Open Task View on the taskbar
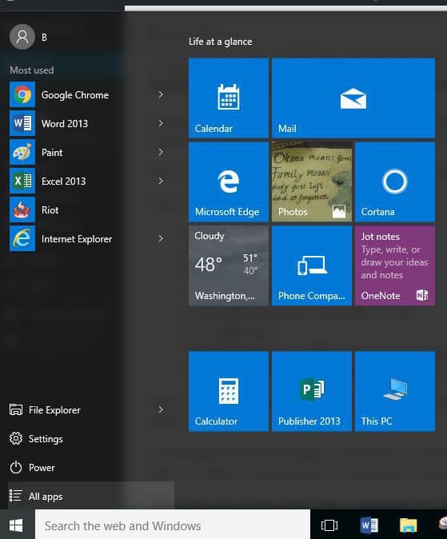Image resolution: width=447 pixels, height=539 pixels. coord(329,525)
